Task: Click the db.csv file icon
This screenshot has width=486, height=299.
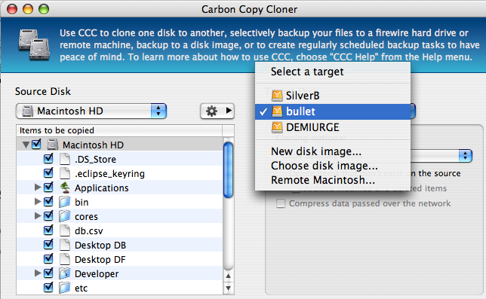Action: pos(64,230)
